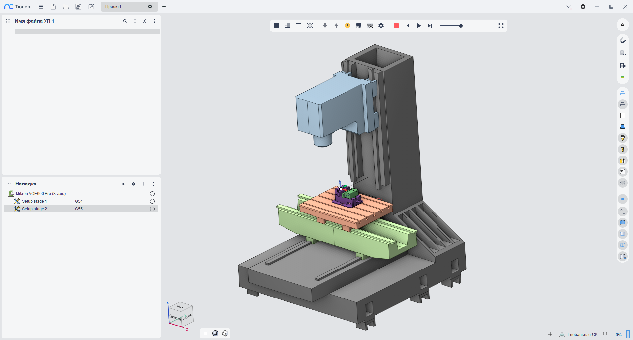
Task: Click the yellow warning icon in toolbar
Action: click(347, 26)
